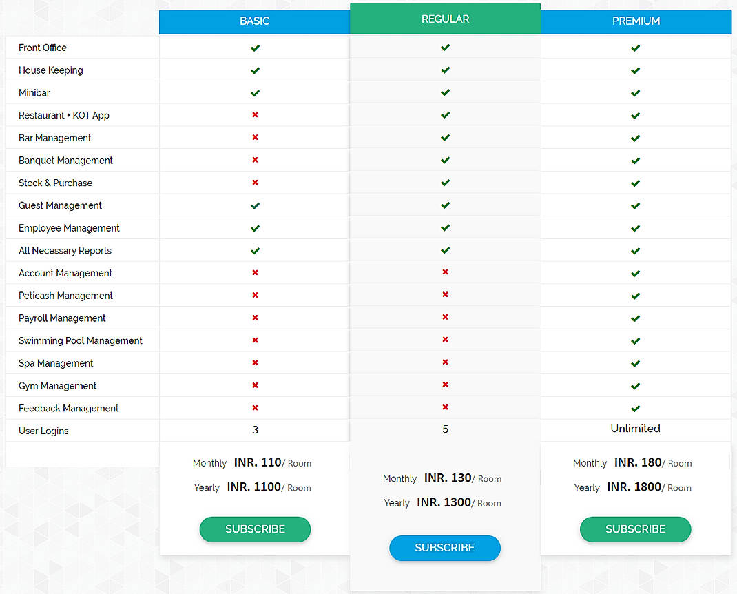The height and width of the screenshot is (594, 737).
Task: Select the red cross under Basic Restaurant + KOT App
Action: click(x=255, y=115)
